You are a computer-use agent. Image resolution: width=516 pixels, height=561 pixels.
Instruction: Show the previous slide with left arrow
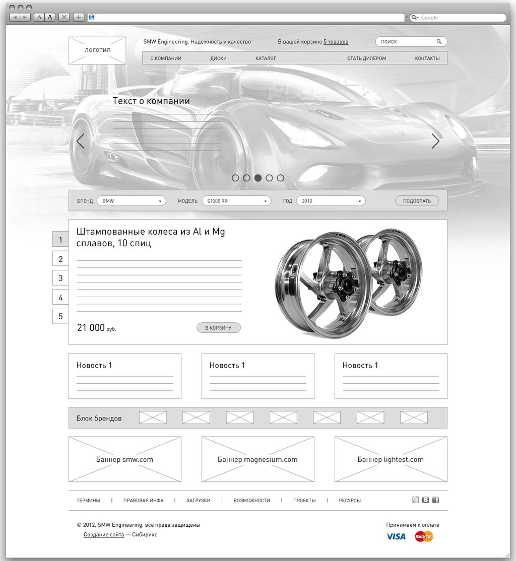(x=80, y=141)
